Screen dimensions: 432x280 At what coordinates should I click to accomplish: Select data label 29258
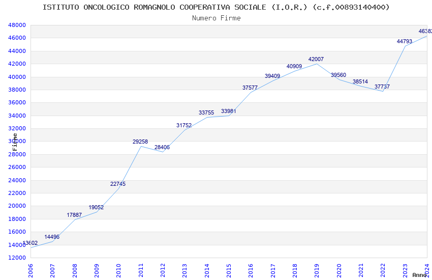point(140,142)
